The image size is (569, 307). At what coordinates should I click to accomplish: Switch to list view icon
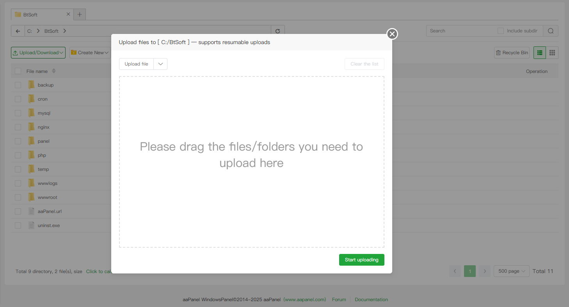pos(540,53)
